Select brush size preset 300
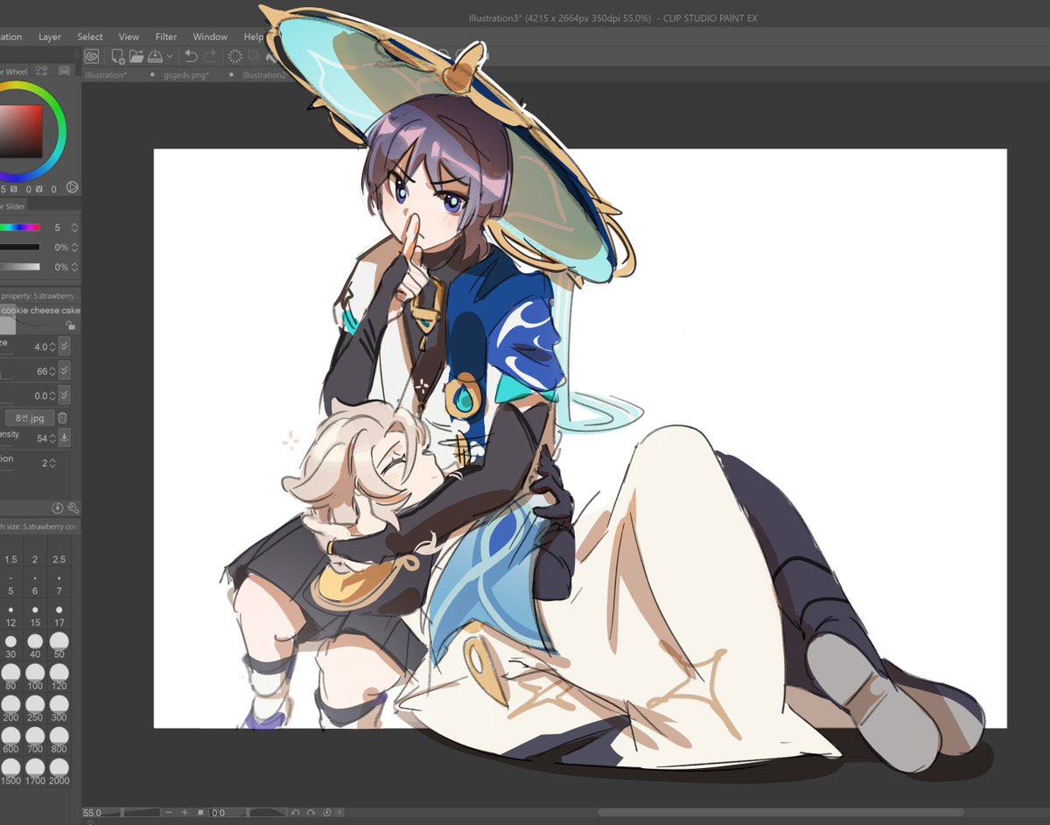Viewport: 1050px width, 825px height. click(59, 707)
